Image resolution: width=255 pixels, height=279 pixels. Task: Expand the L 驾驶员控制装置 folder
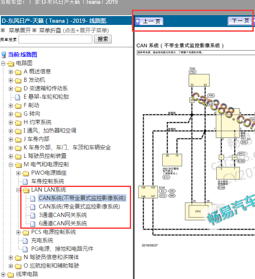pyautogui.click(x=11, y=156)
